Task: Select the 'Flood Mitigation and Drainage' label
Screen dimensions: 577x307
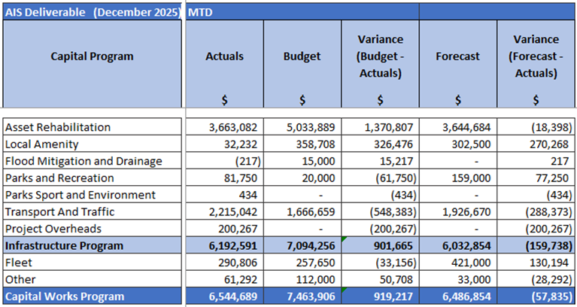Action: pos(83,161)
